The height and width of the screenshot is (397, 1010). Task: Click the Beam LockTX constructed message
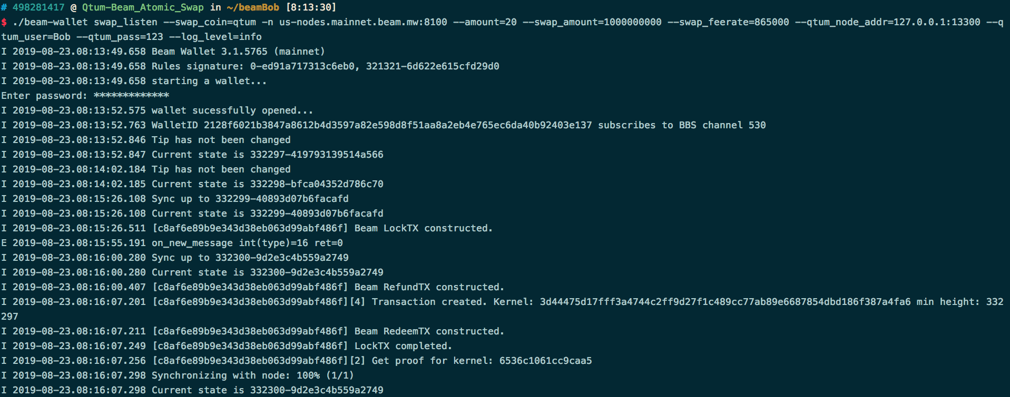tap(424, 228)
